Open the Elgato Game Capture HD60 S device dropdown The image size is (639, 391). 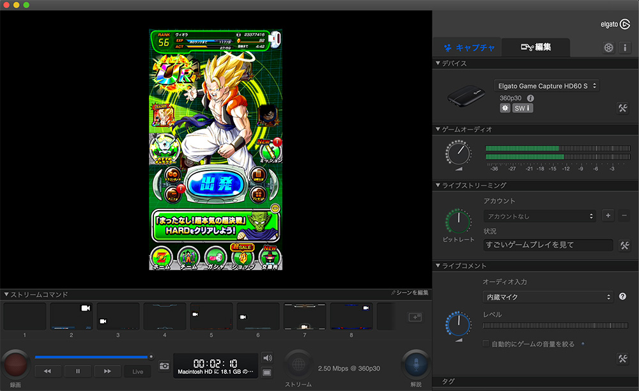pyautogui.click(x=546, y=85)
